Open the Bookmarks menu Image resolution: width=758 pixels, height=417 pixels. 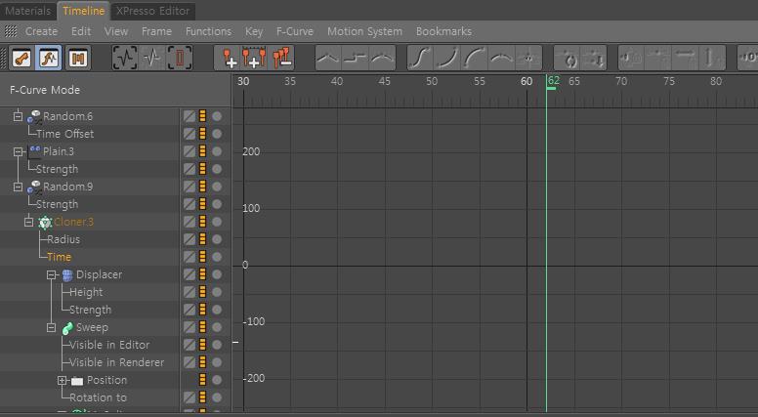[443, 31]
